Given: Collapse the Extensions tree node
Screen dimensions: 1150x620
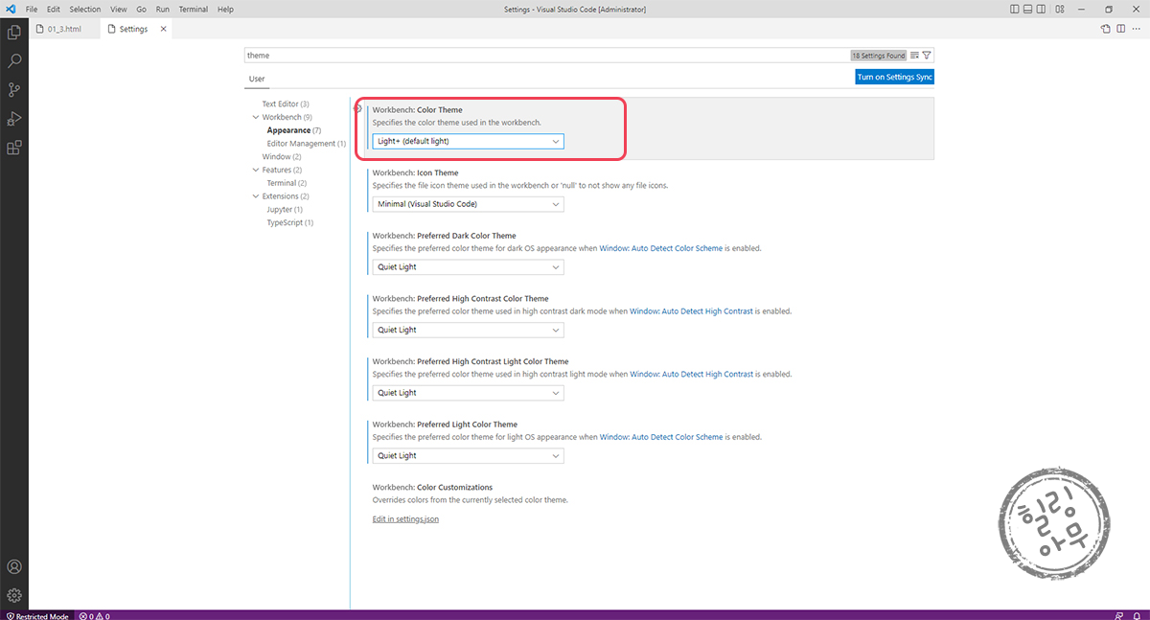Looking at the screenshot, I should point(255,196).
